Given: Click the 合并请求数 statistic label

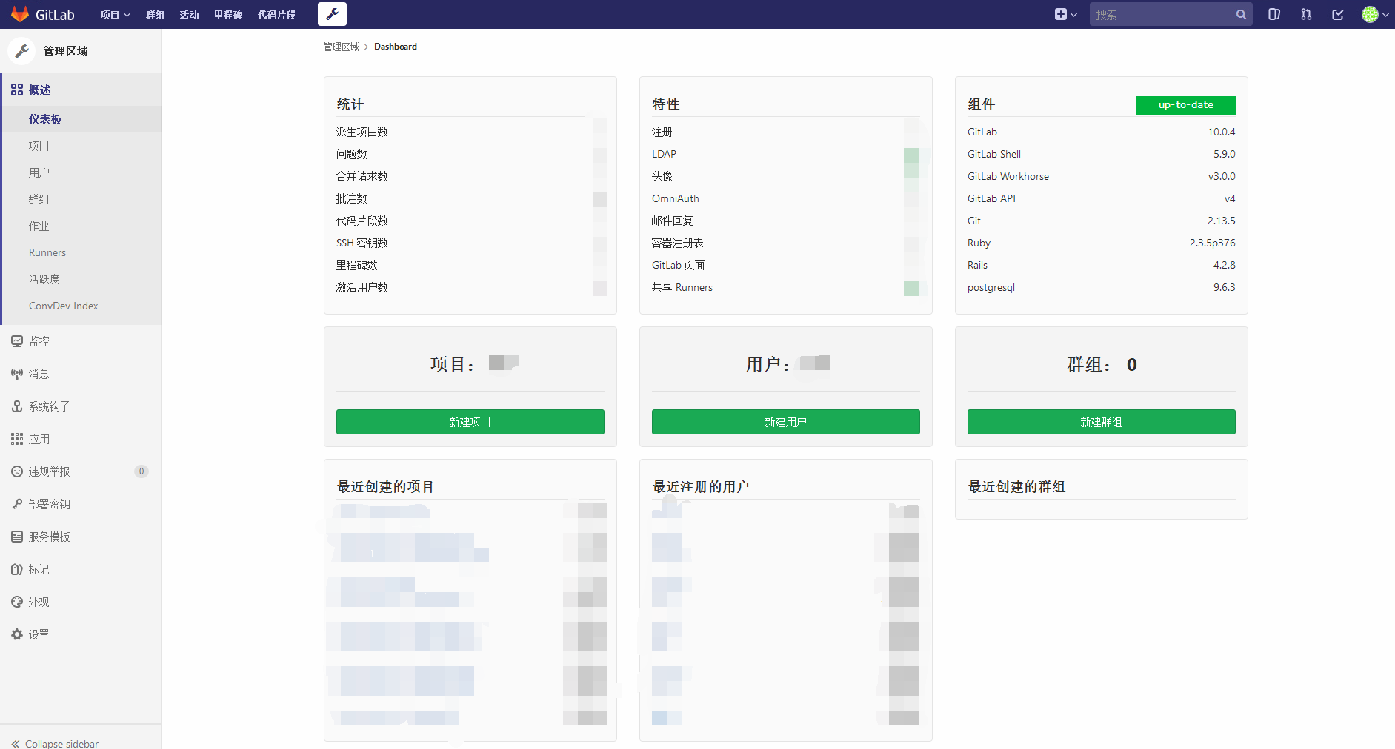Looking at the screenshot, I should pyautogui.click(x=362, y=176).
